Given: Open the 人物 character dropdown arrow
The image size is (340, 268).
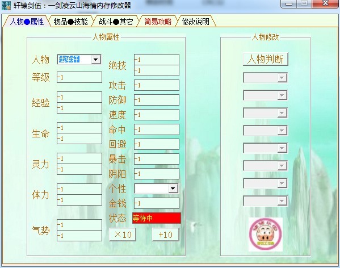Looking at the screenshot, I should point(96,59).
